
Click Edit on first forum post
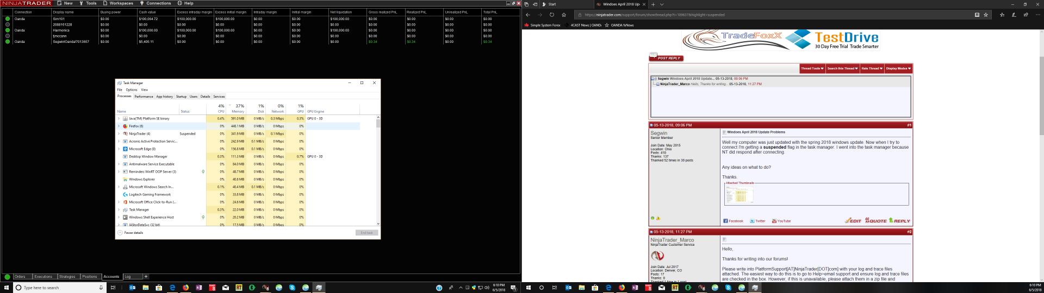tap(853, 221)
